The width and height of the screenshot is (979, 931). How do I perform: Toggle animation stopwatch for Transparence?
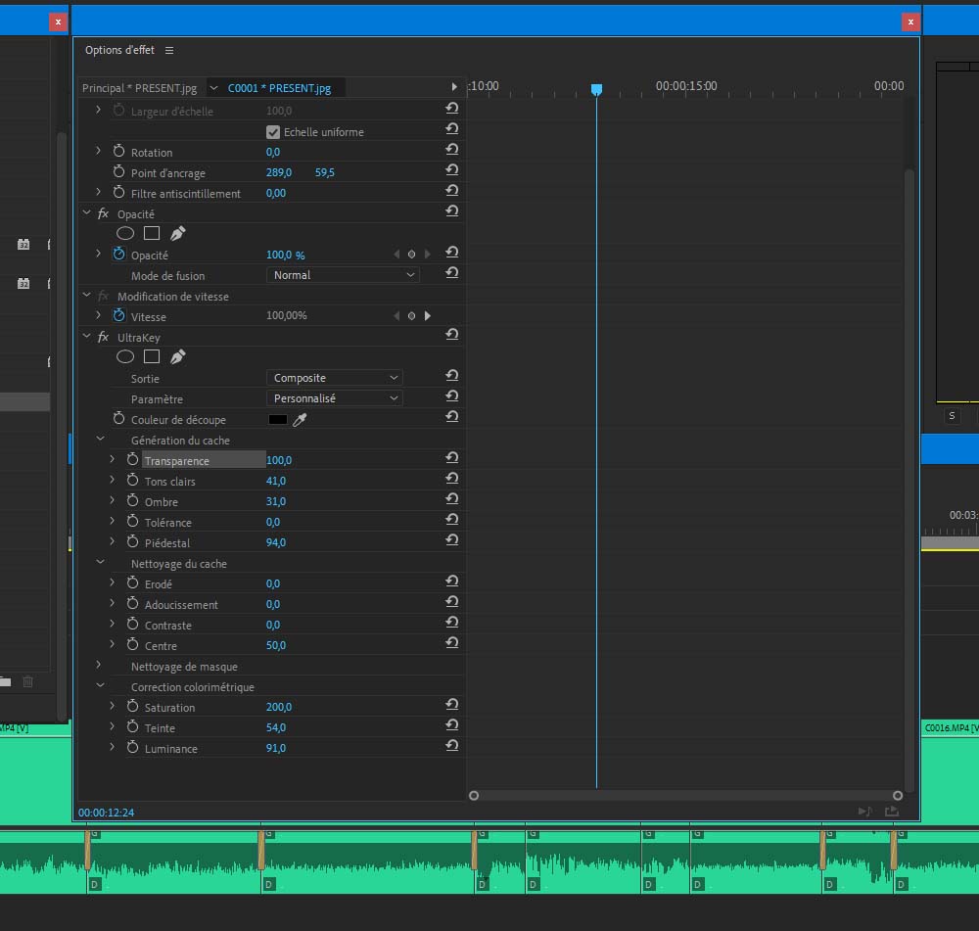[133, 460]
